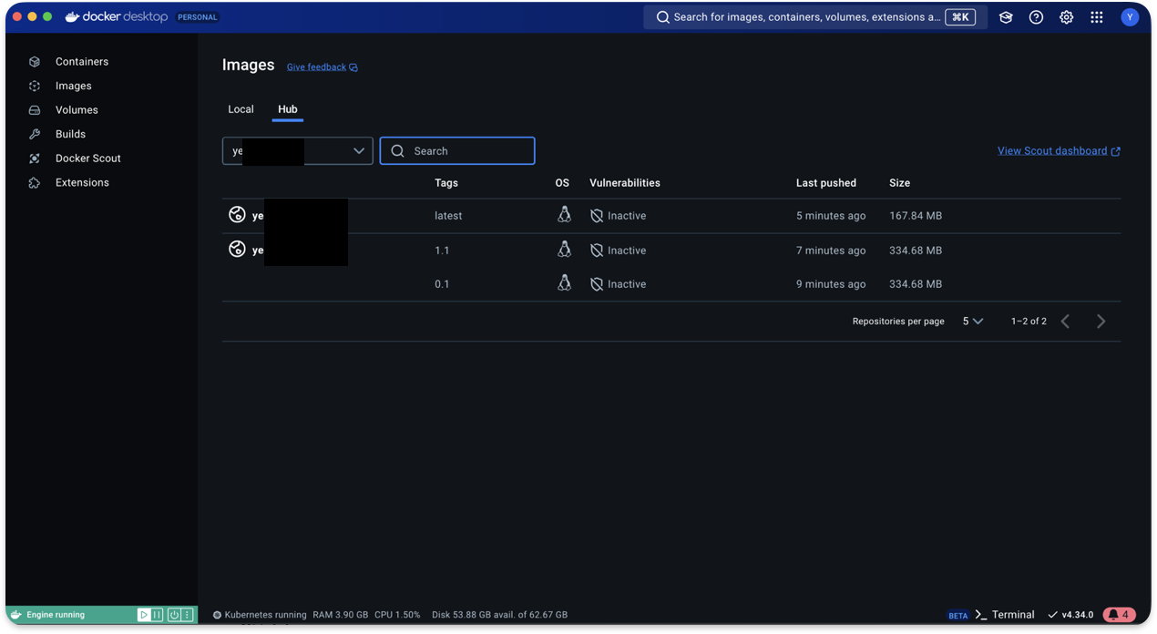Open the Containers section icon
Screen dimensions: 1157x634
35,62
